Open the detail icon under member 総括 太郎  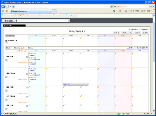coord(6,91)
